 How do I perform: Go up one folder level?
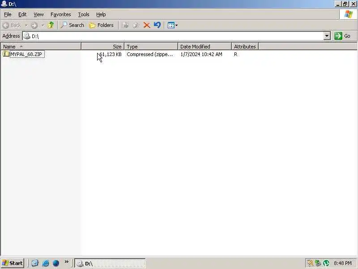(51, 25)
